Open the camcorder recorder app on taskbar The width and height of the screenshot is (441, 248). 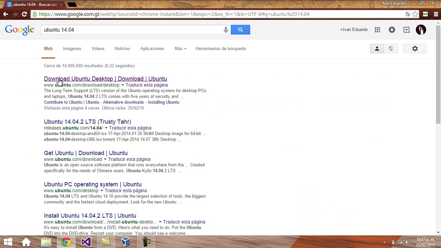pos(146,242)
